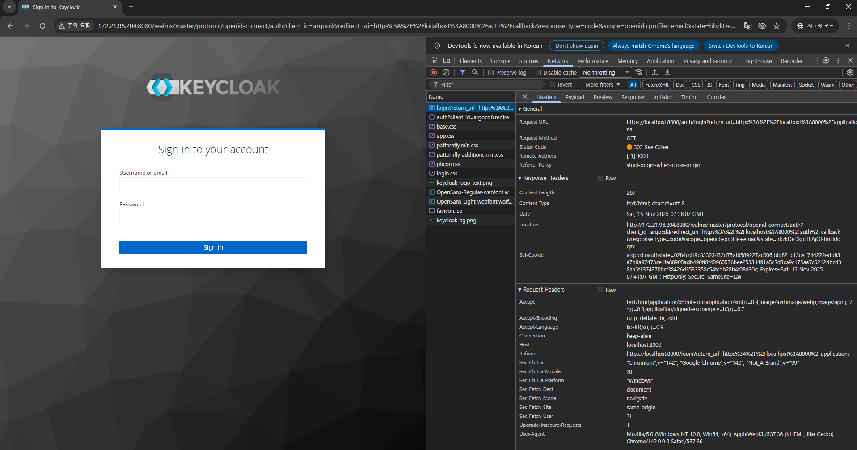Image resolution: width=857 pixels, height=450 pixels.
Task: Open DevTools settings gear
Action: point(826,60)
